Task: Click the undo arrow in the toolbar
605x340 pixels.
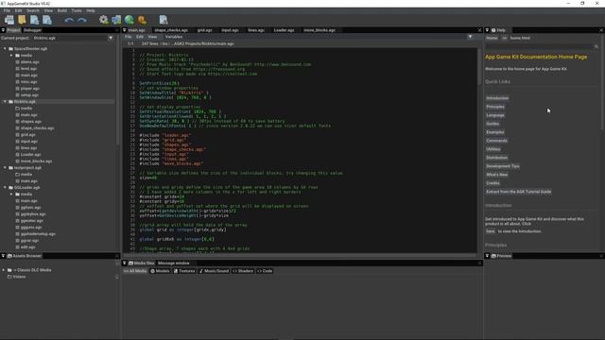Action: pos(69,20)
